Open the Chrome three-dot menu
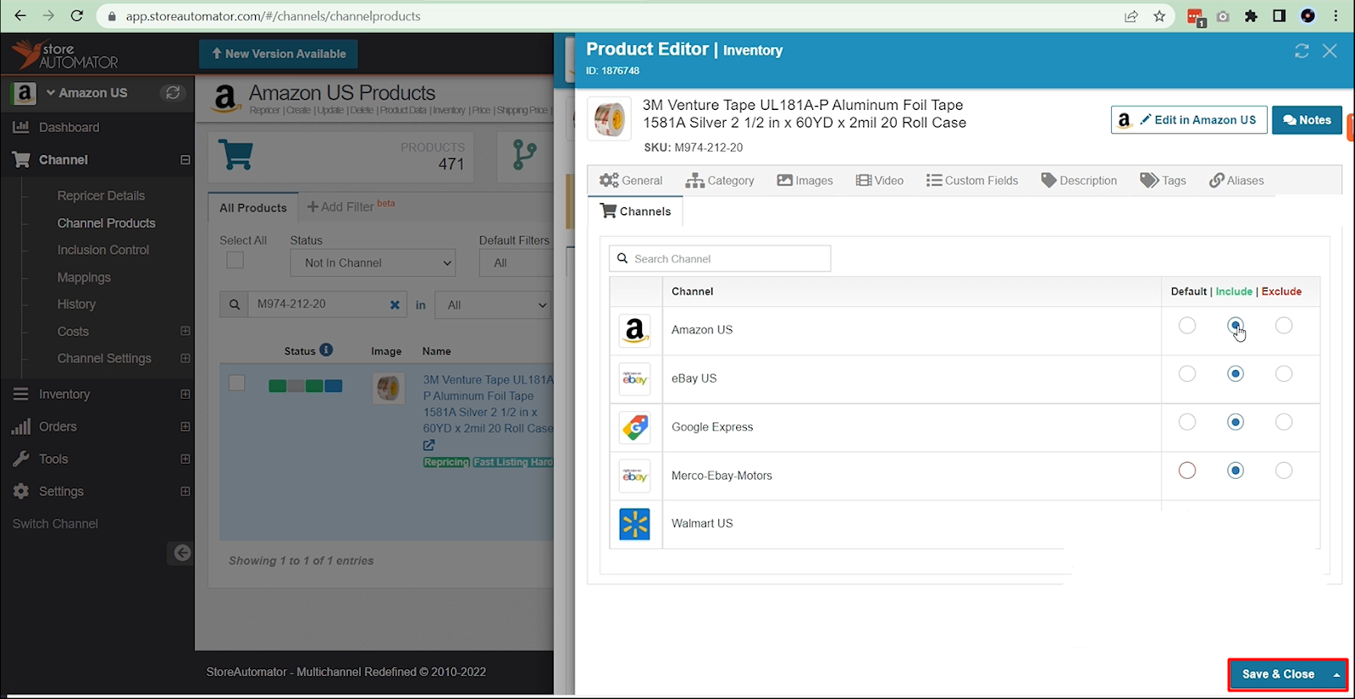 (x=1336, y=16)
